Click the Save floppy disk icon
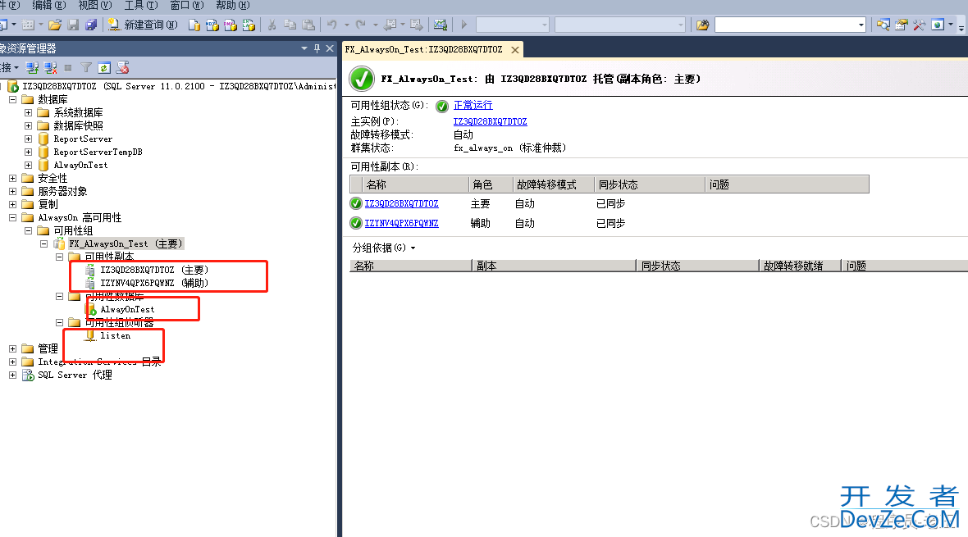Screen dimensions: 968x537 pos(74,25)
